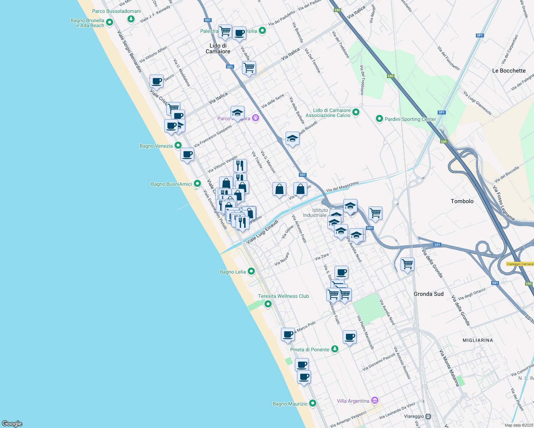This screenshot has height=428, width=534.
Task: Open Pardini Sporting Center pin
Action: pyautogui.click(x=379, y=119)
